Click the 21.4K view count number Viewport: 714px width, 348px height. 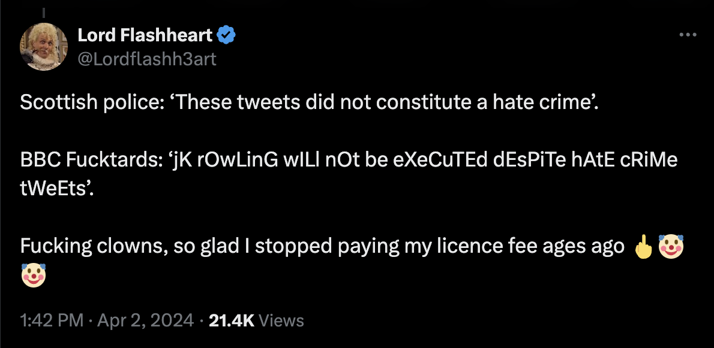231,320
